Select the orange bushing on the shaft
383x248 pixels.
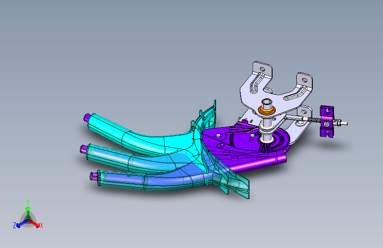[x=267, y=110]
